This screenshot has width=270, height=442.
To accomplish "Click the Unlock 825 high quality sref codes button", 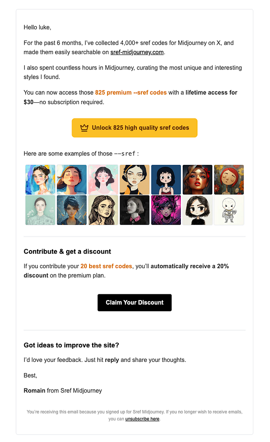I will (x=135, y=128).
